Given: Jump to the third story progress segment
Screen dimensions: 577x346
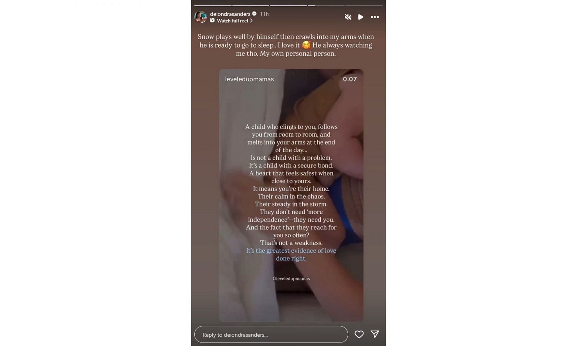Looking at the screenshot, I should pyautogui.click(x=288, y=5).
